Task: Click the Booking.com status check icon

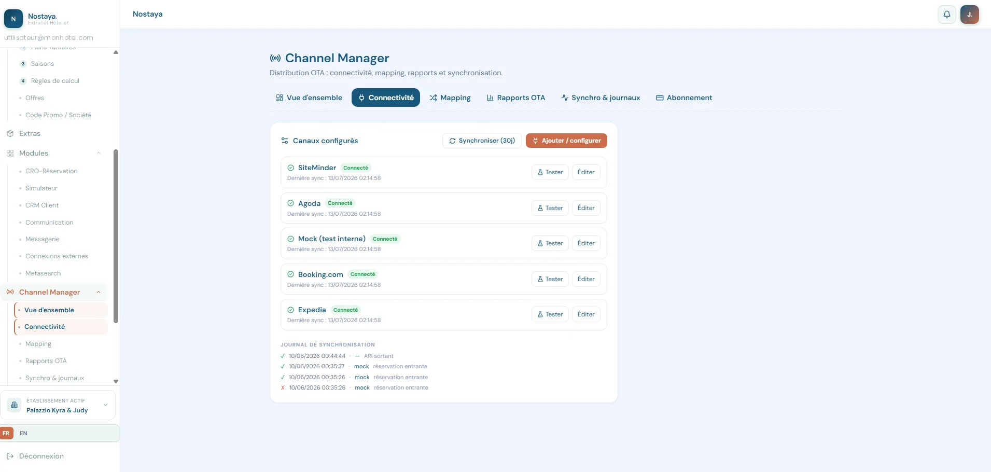Action: pos(290,274)
